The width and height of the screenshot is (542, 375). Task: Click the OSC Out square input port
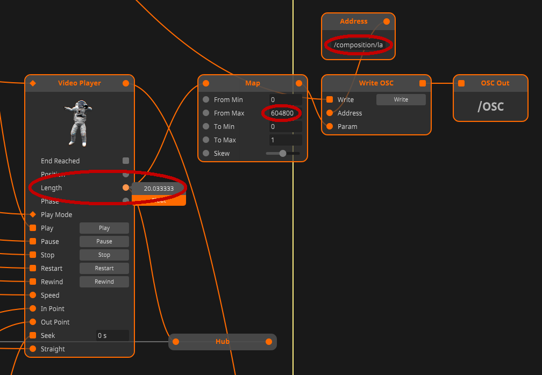coord(461,83)
